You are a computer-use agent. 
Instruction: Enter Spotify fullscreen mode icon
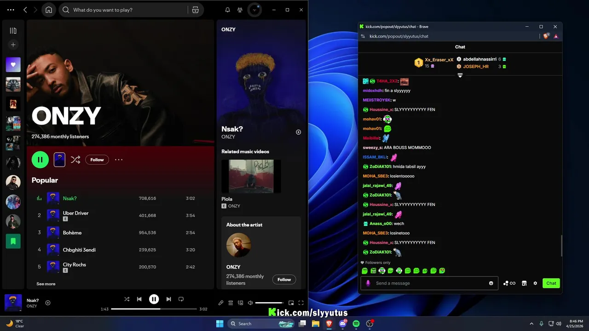click(301, 303)
